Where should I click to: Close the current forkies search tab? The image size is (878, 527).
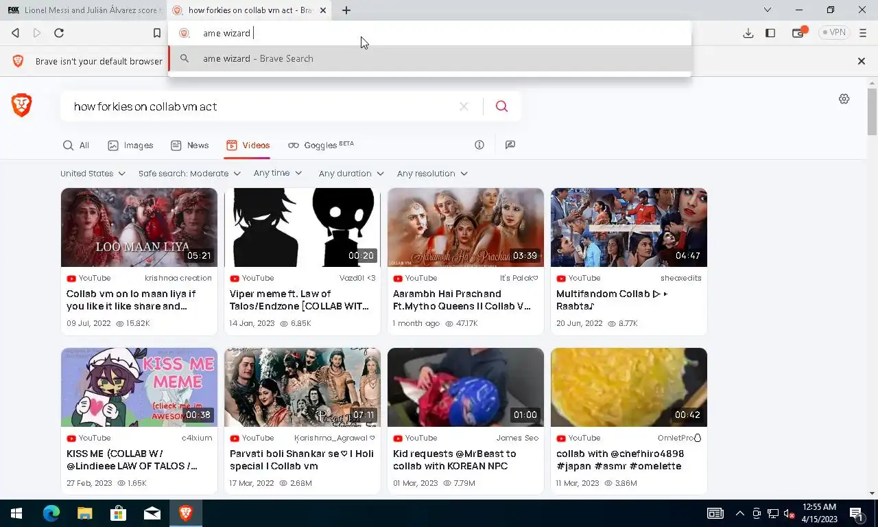tap(323, 10)
